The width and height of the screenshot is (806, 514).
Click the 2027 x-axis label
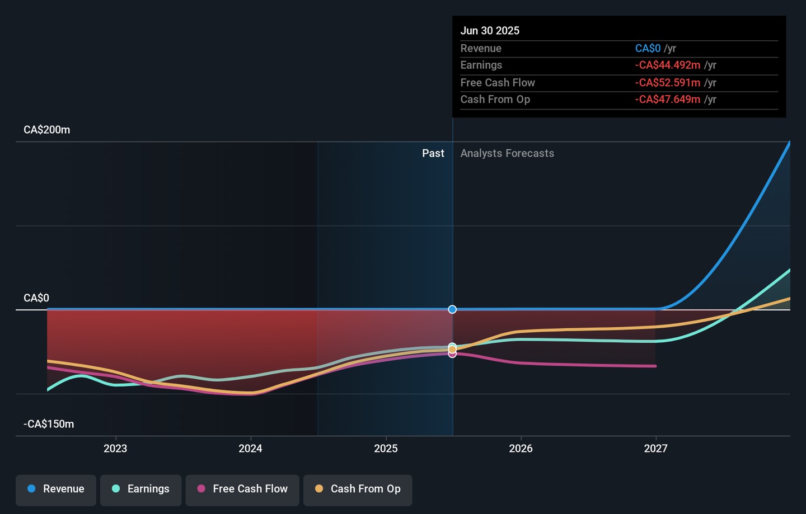pos(655,449)
